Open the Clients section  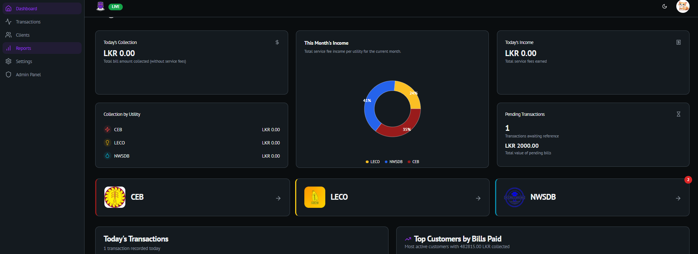(42, 35)
